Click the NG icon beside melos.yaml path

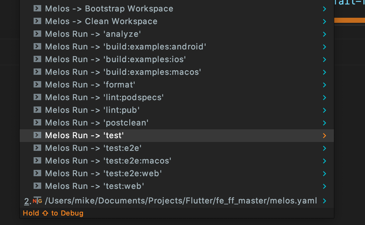pos(37,201)
